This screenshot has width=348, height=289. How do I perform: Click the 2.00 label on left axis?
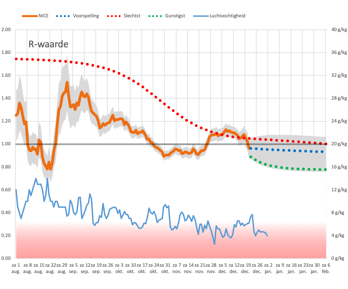pyautogui.click(x=6, y=30)
